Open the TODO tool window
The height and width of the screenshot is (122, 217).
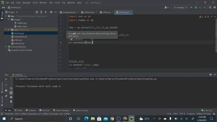(18, 110)
